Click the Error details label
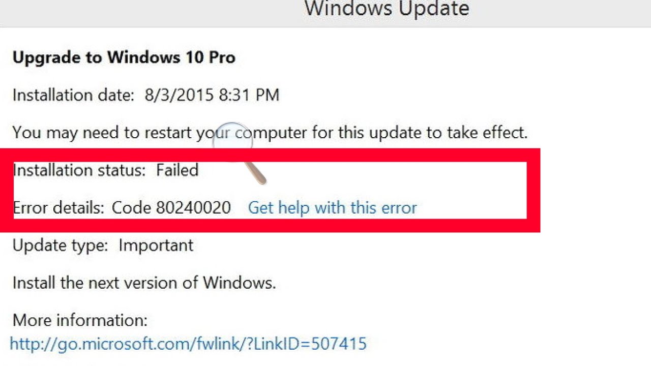Screen dimensions: 651x366 tap(58, 207)
